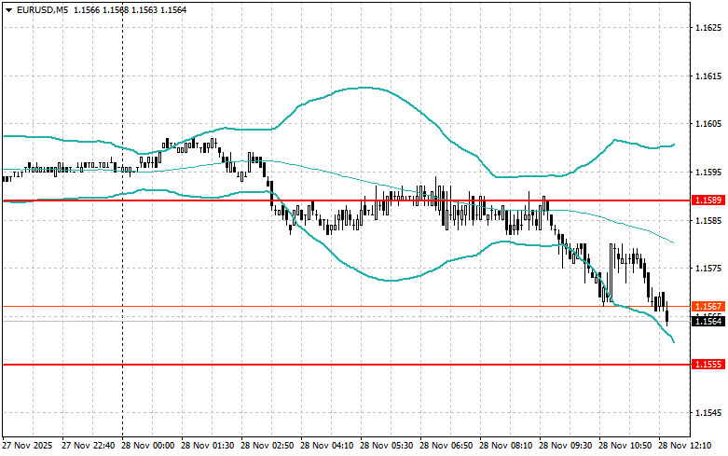
Task: Click the 1.1625 price scale value
Action: pyautogui.click(x=708, y=28)
